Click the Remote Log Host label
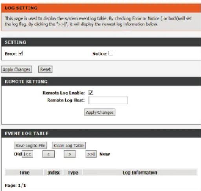201x191 pixels. coord(66,100)
